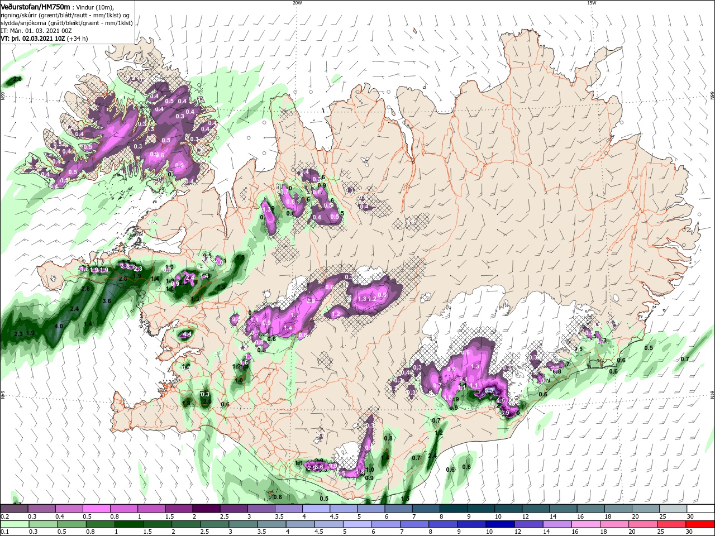Click the 4.4 rainfall value on the map
715x536 pixels.
coord(187,334)
